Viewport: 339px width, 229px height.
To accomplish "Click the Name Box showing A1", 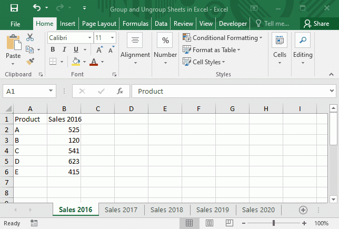I will pyautogui.click(x=24, y=91).
